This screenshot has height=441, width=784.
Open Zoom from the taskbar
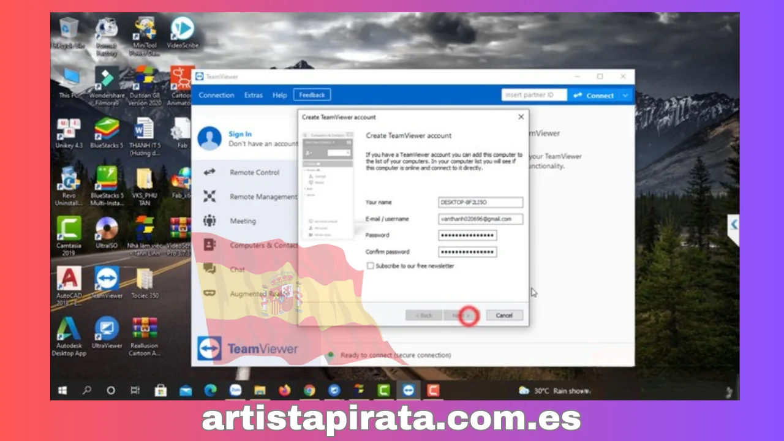(x=235, y=390)
